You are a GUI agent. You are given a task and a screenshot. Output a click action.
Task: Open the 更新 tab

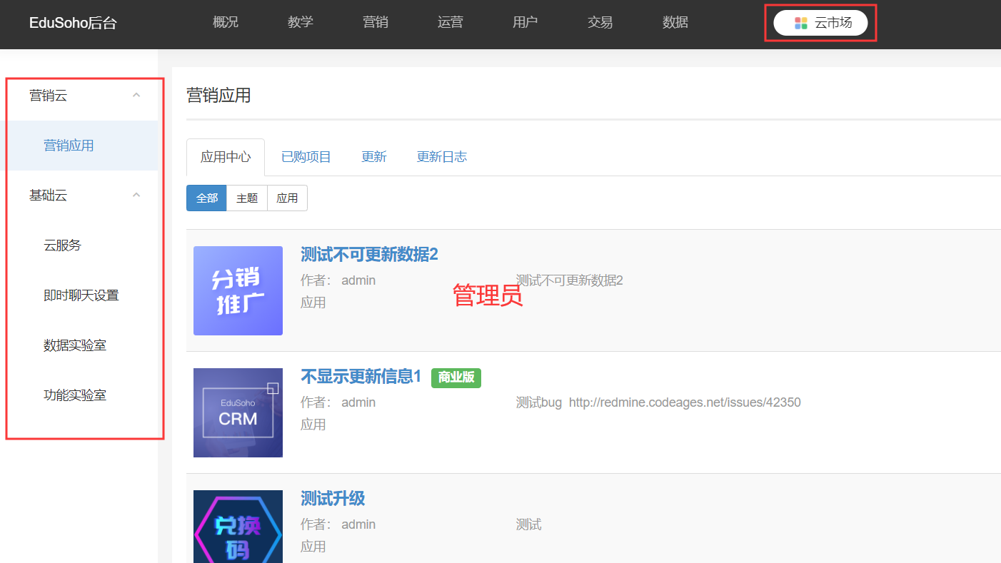[x=374, y=157]
